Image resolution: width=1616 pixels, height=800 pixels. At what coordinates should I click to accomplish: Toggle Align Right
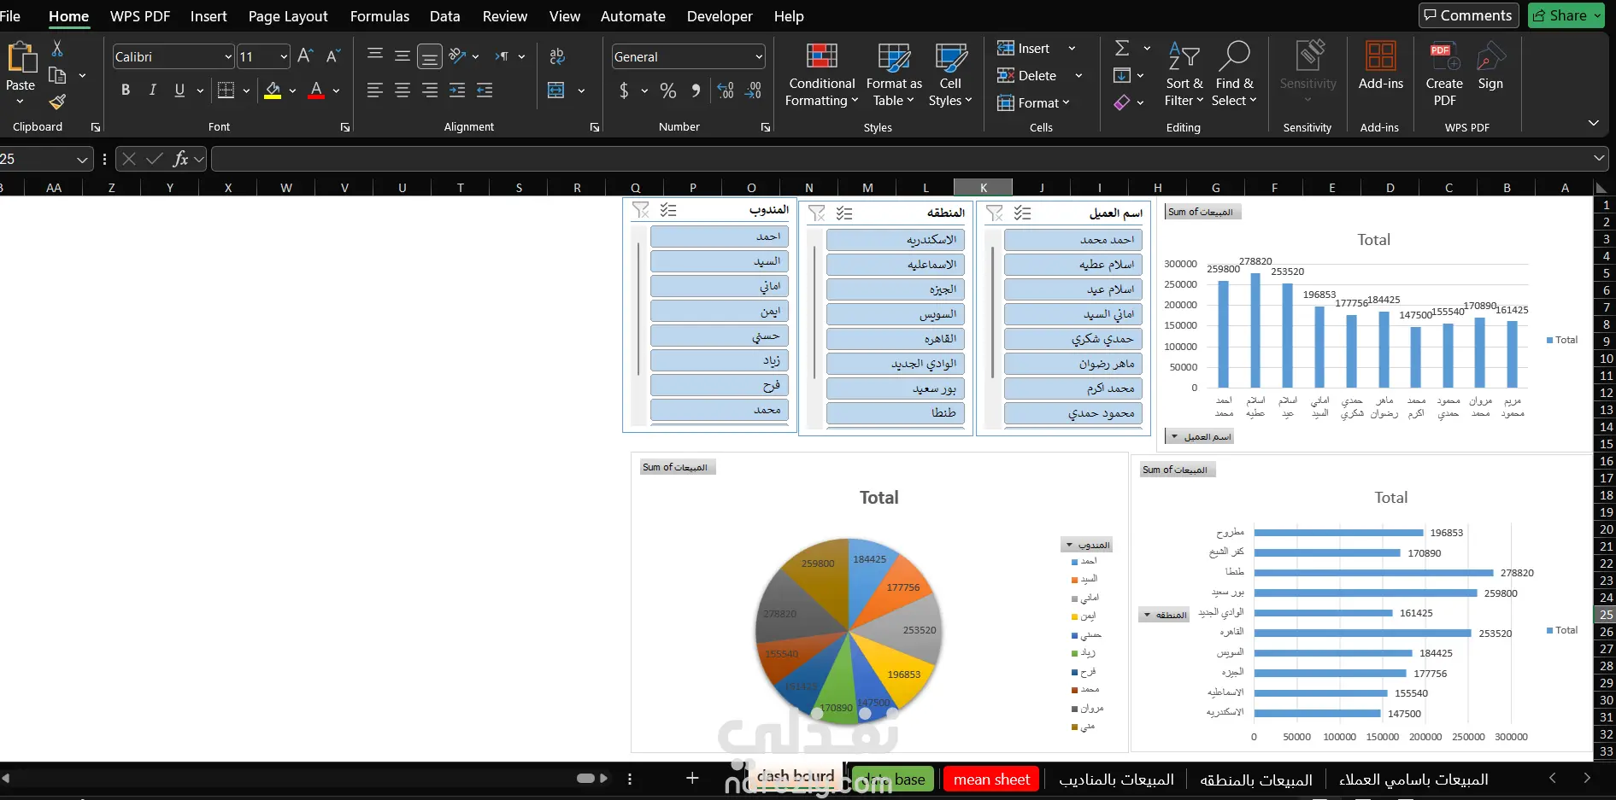pos(429,90)
